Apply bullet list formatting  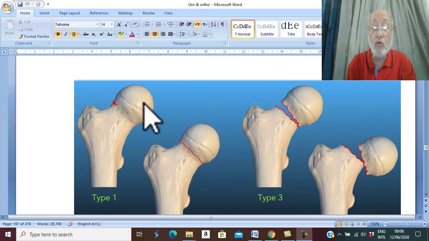[147, 24]
